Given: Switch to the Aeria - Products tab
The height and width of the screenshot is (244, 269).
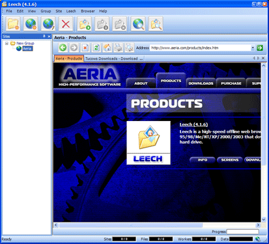Looking at the screenshot, I should pos(69,59).
